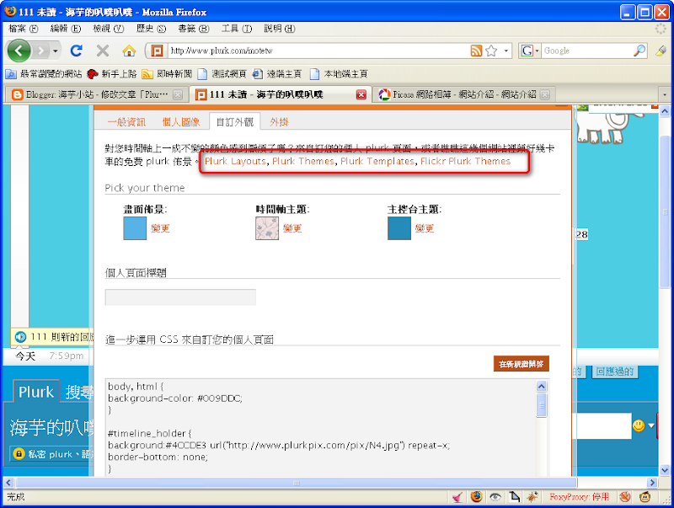
Task: Close the Blogger tab
Action: (178, 94)
